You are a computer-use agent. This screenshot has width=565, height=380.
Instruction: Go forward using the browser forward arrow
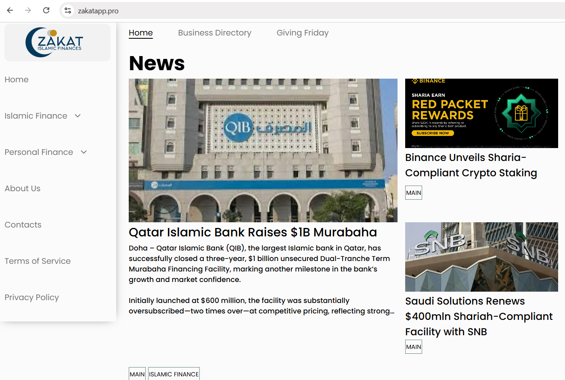point(28,10)
